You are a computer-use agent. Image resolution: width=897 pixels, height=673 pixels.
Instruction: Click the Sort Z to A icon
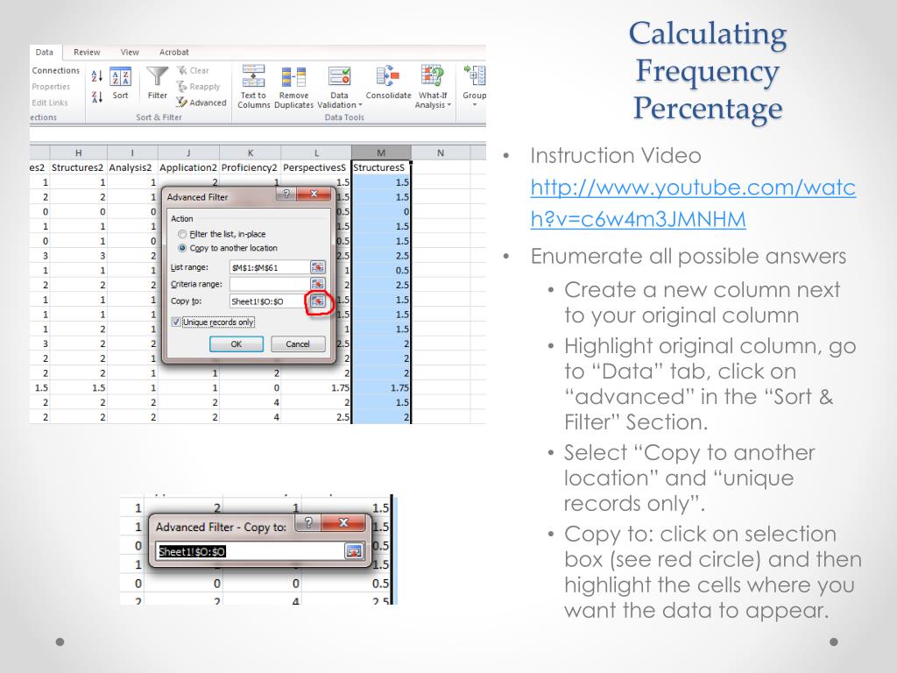pyautogui.click(x=97, y=97)
